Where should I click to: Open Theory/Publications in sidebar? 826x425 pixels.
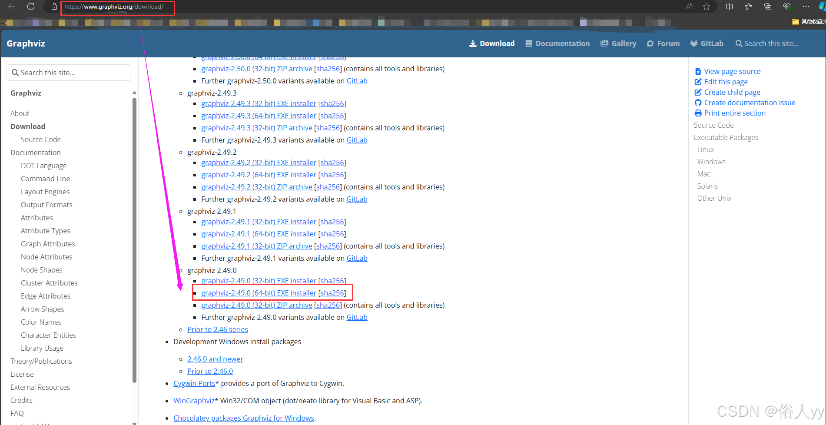pyautogui.click(x=41, y=361)
